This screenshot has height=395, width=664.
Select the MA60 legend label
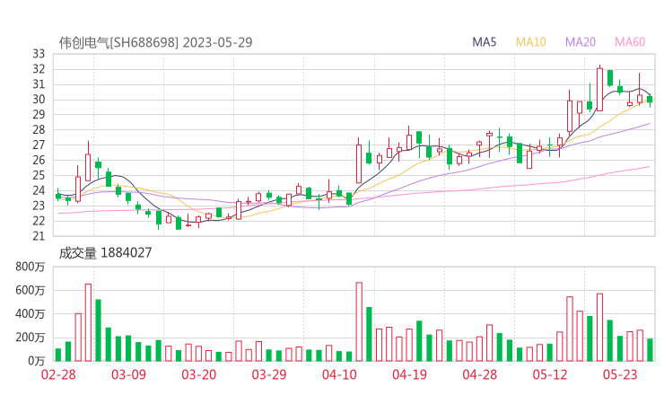coord(630,42)
